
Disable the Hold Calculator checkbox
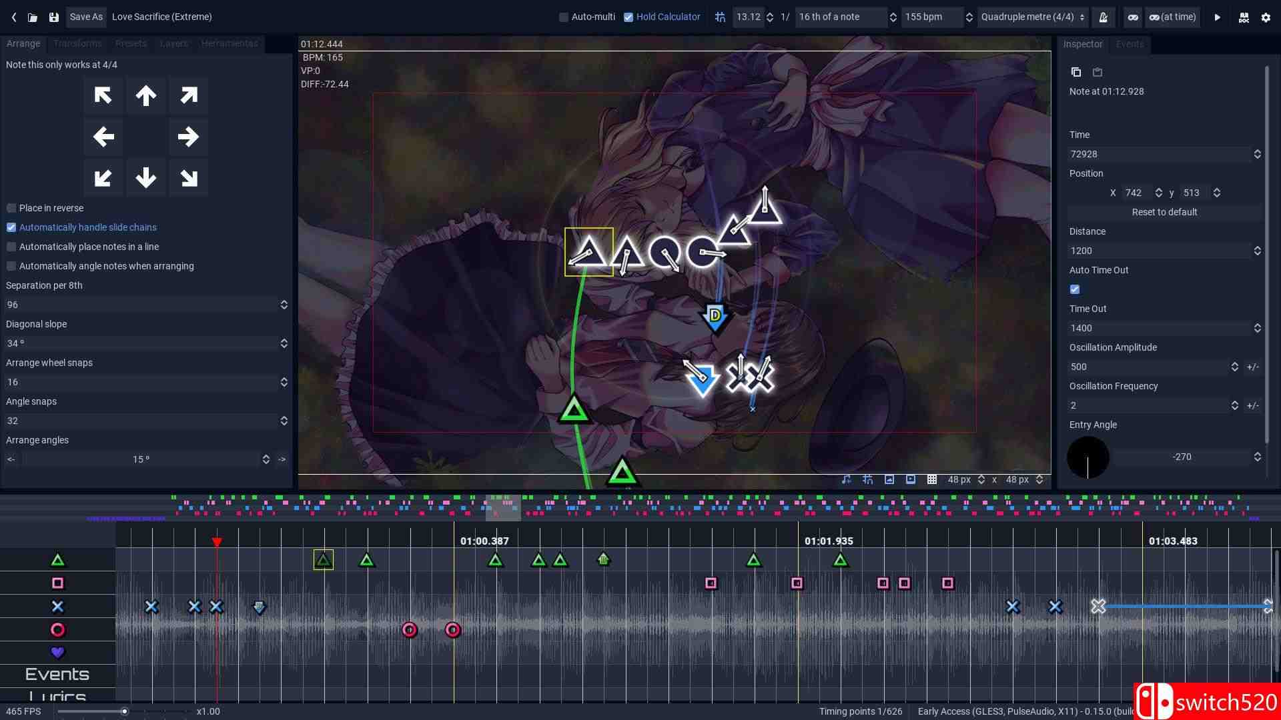tap(628, 17)
